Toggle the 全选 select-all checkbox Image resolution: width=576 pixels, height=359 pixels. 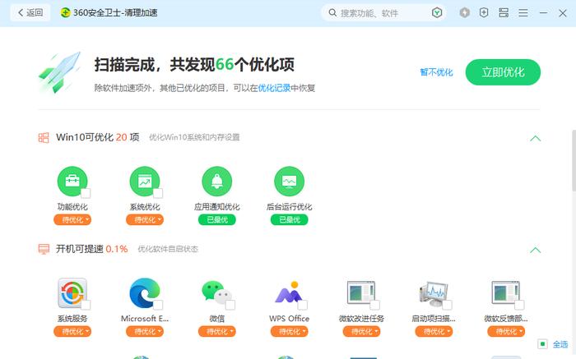[x=542, y=344]
